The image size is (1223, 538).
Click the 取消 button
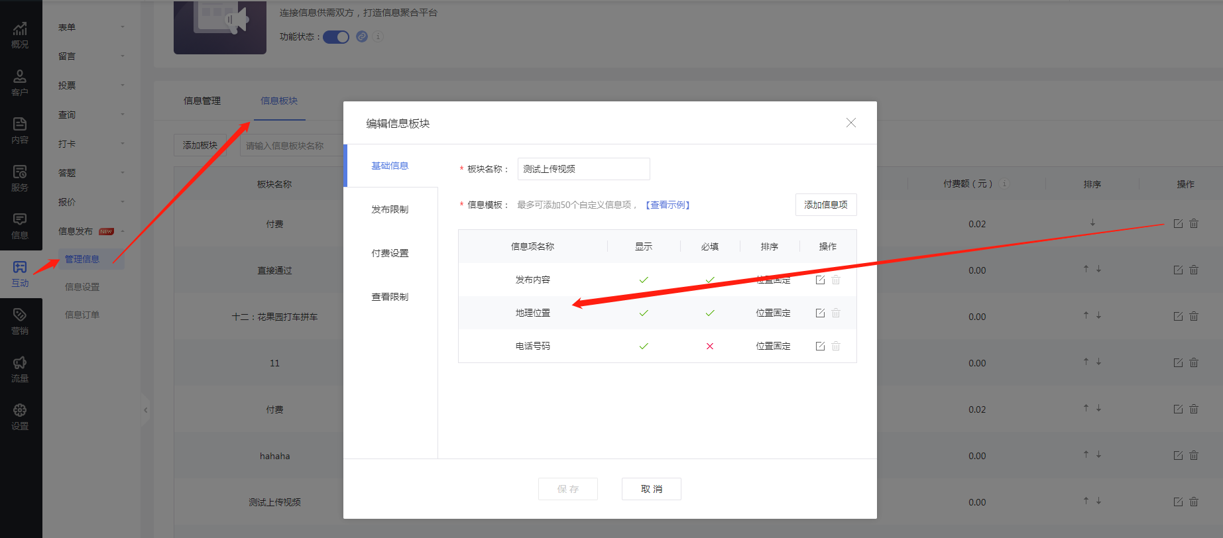(652, 489)
